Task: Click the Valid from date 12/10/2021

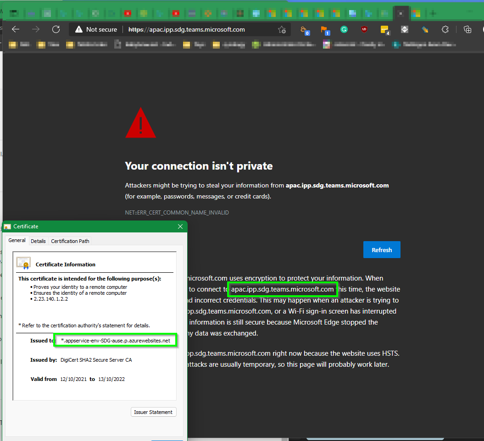Action: 73,379
